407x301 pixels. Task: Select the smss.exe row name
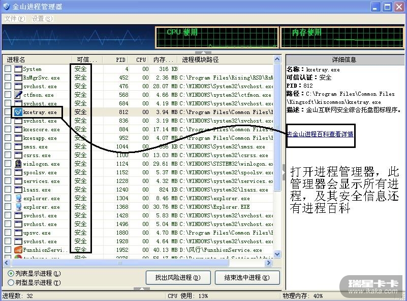click(x=35, y=147)
